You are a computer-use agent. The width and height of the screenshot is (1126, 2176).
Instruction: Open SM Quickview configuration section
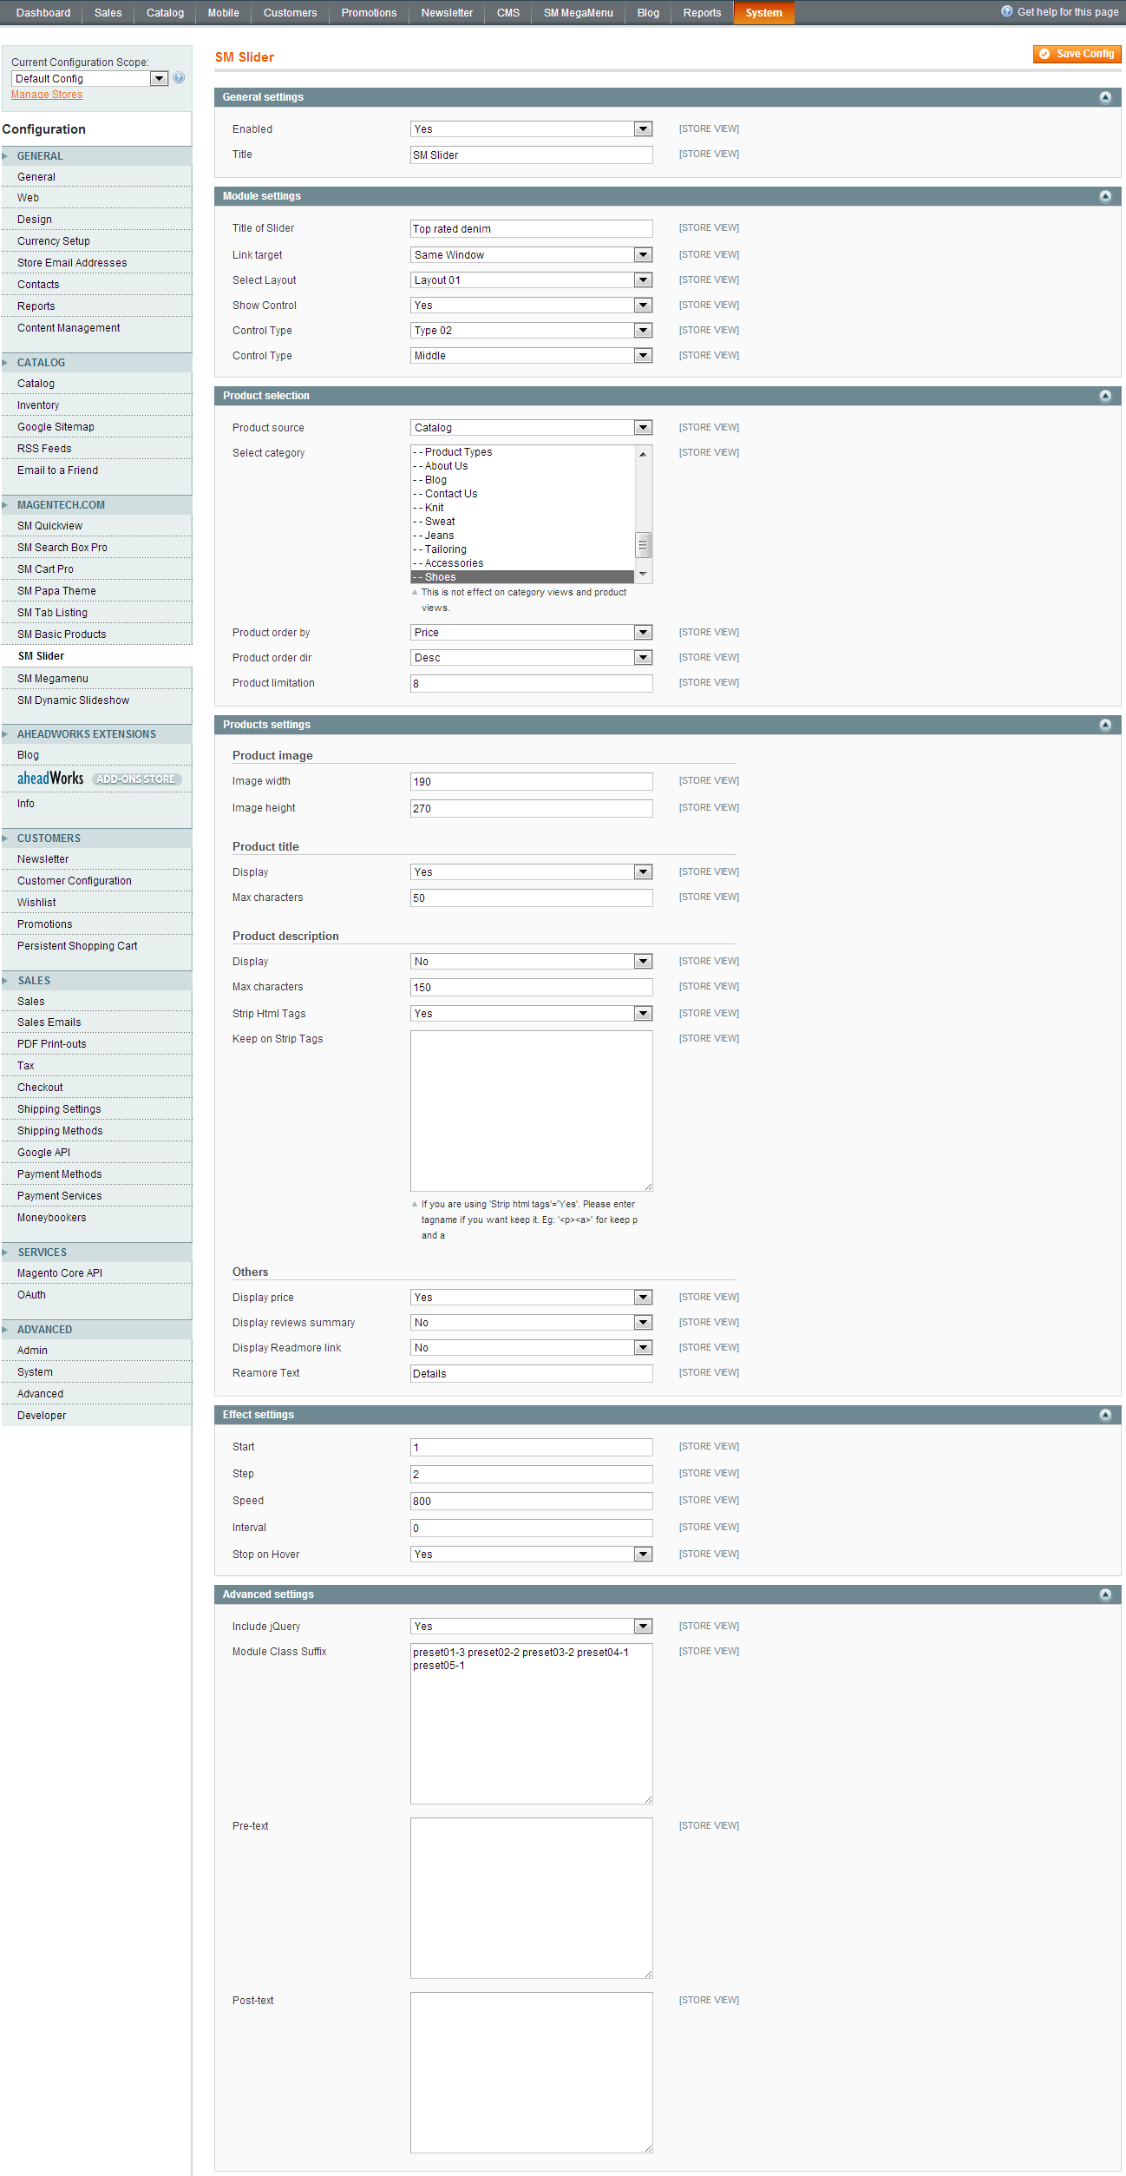(96, 526)
